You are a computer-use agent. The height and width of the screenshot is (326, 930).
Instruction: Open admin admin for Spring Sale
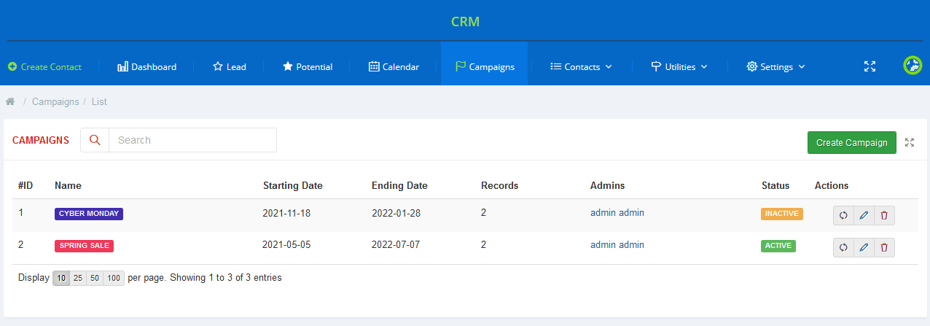point(617,245)
